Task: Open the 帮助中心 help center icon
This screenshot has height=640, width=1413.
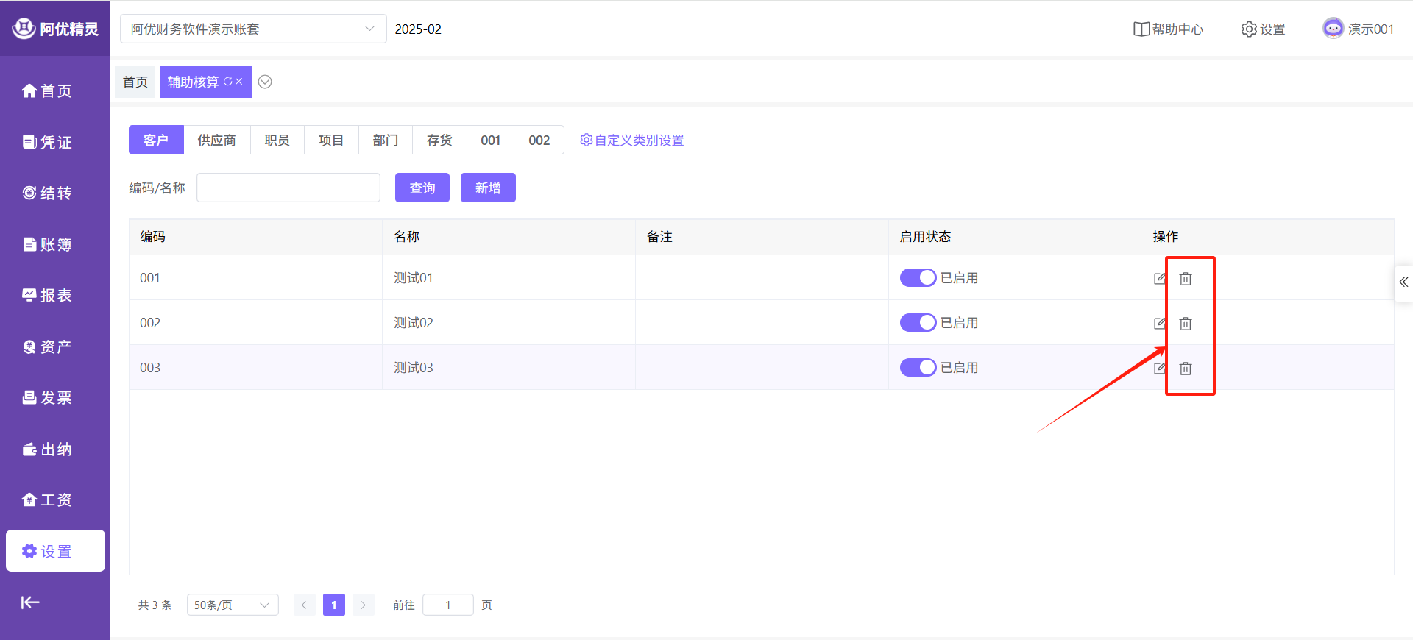Action: tap(1141, 29)
